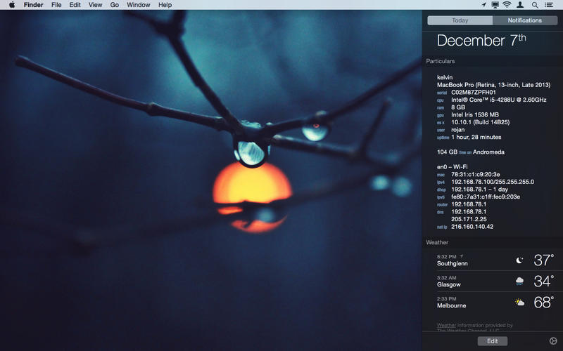Click the Weather widget header

pos(437,242)
